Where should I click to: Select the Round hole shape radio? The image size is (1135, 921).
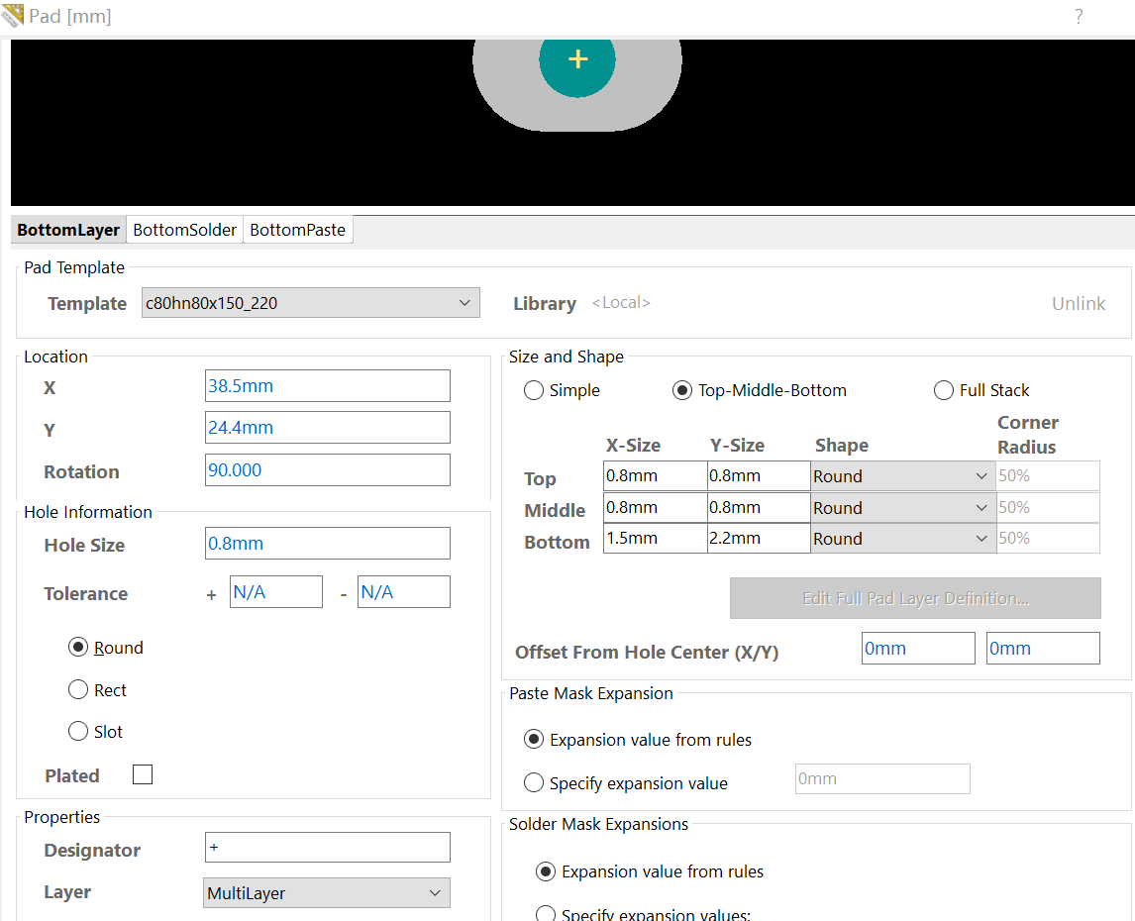tap(78, 647)
